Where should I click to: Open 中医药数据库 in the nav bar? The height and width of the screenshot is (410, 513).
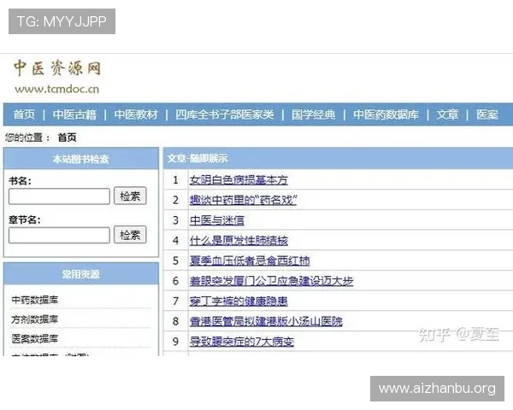[386, 114]
